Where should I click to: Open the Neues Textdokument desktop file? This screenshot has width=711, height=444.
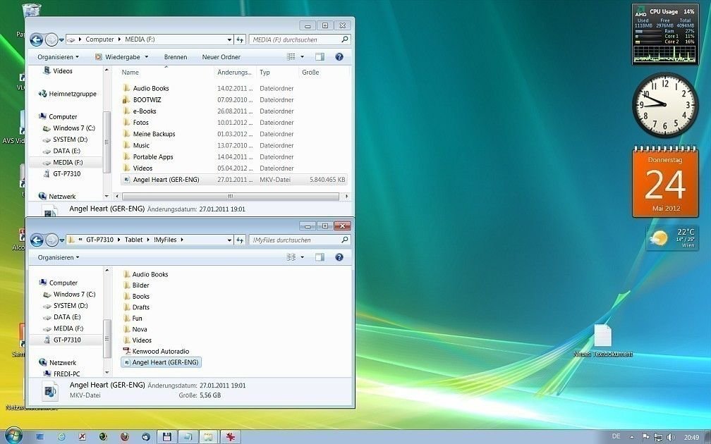(602, 340)
